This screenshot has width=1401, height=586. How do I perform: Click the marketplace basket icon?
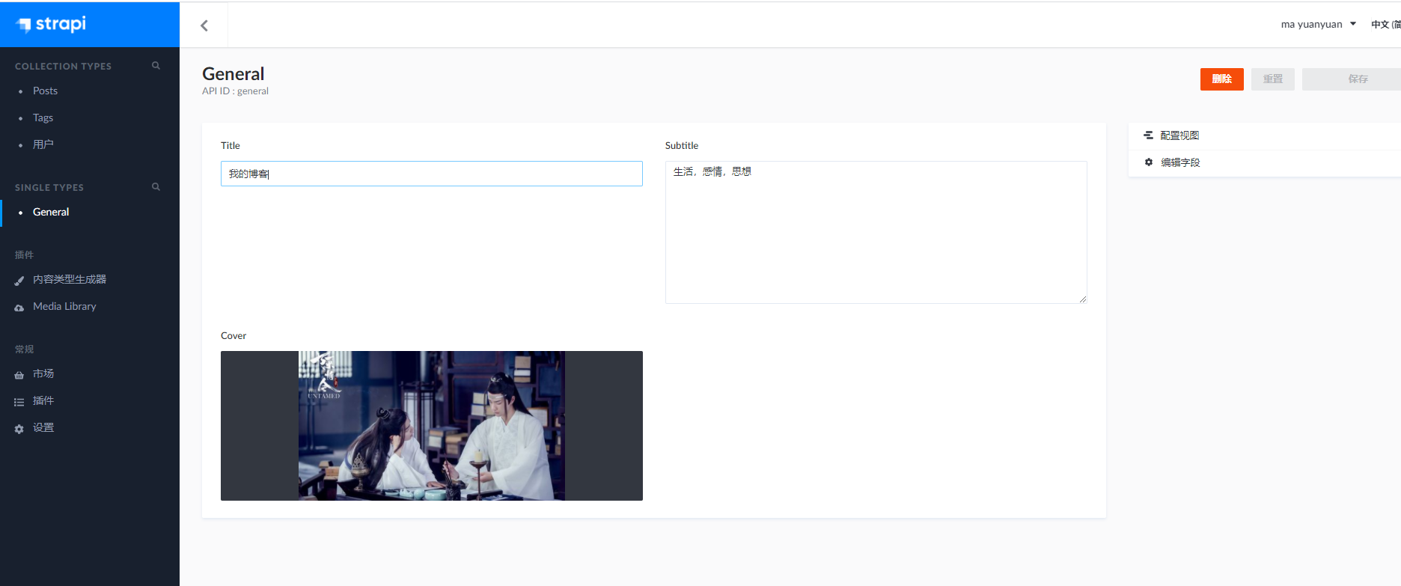click(19, 375)
